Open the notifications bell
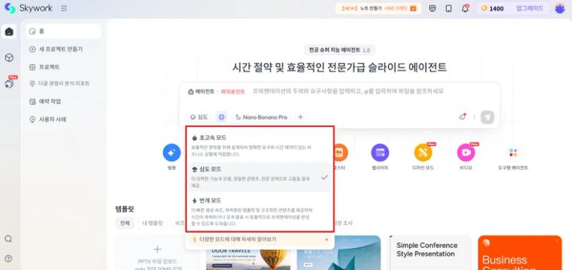Image resolution: width=572 pixels, height=270 pixels. coord(465,9)
